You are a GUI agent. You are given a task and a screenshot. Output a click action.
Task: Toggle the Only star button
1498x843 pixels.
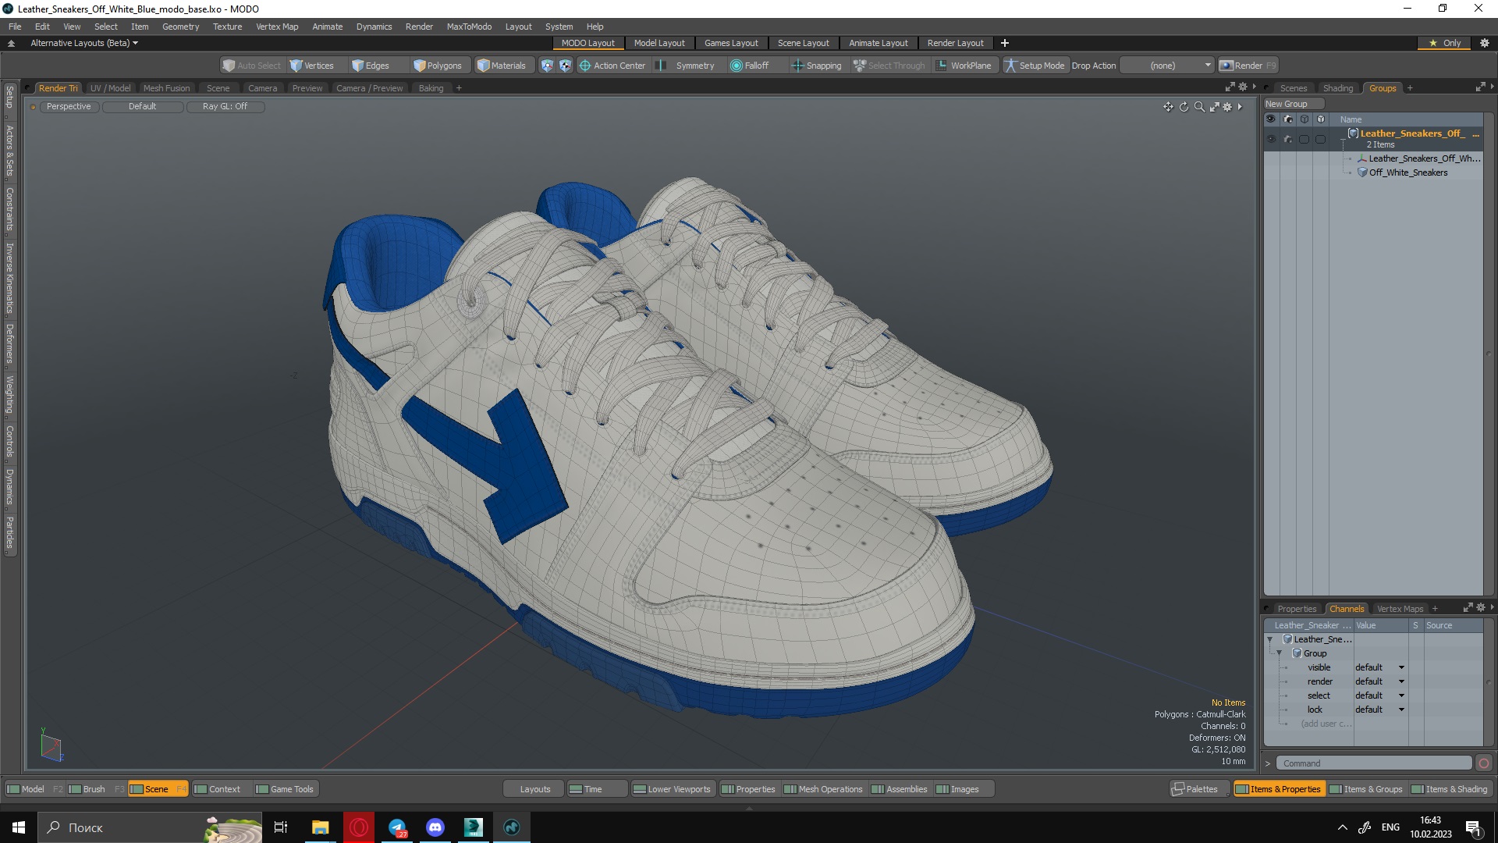click(1445, 43)
